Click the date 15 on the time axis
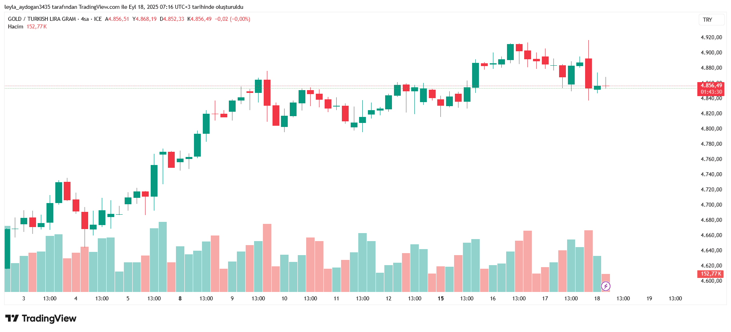This screenshot has height=332, width=731. click(440, 298)
